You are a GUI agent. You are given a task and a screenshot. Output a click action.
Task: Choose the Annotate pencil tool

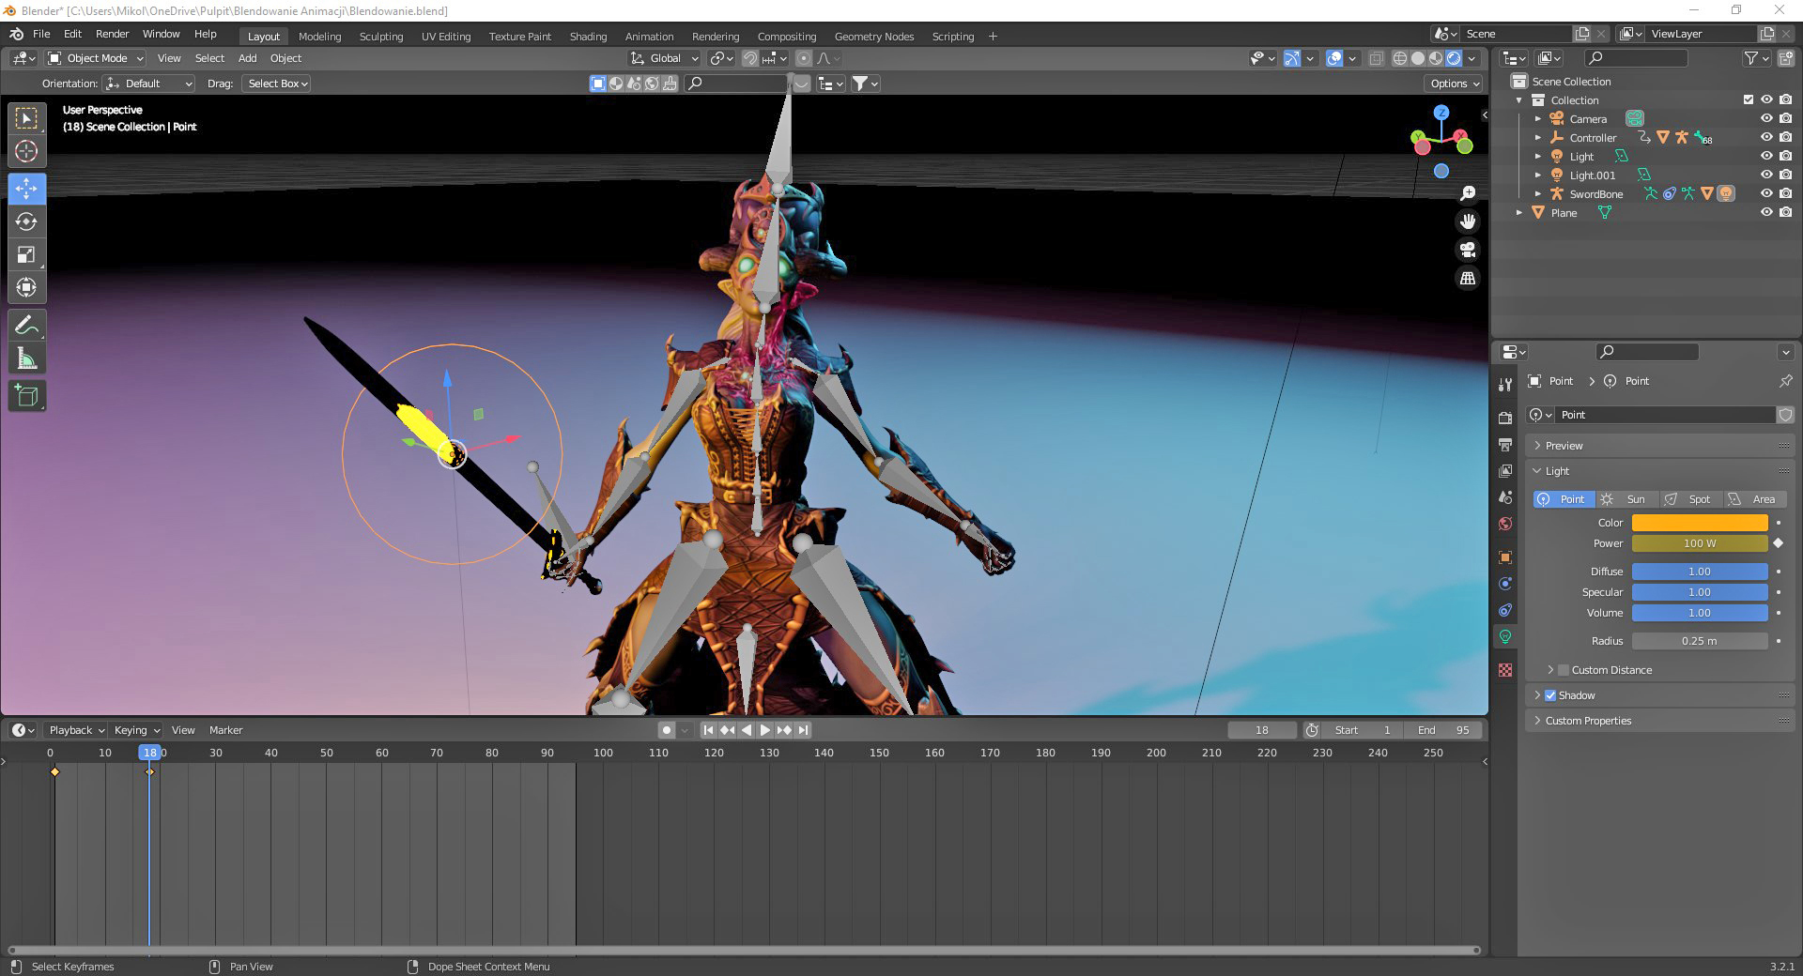click(x=26, y=325)
